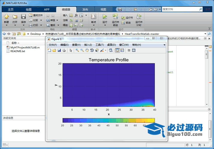Click the increase indent icon
214x149 pixels.
point(76,25)
